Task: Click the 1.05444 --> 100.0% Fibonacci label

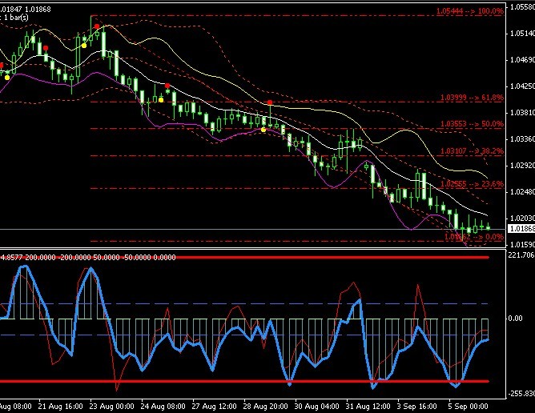Action: coord(470,11)
